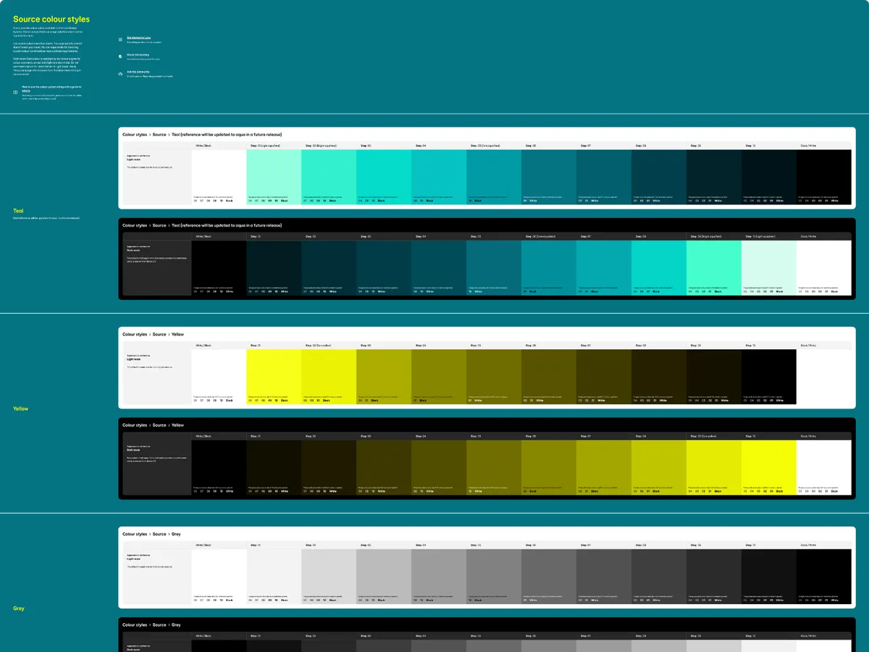869x652 pixels.
Task: Click the people icon beside the Ask the community link
Action: pos(120,73)
